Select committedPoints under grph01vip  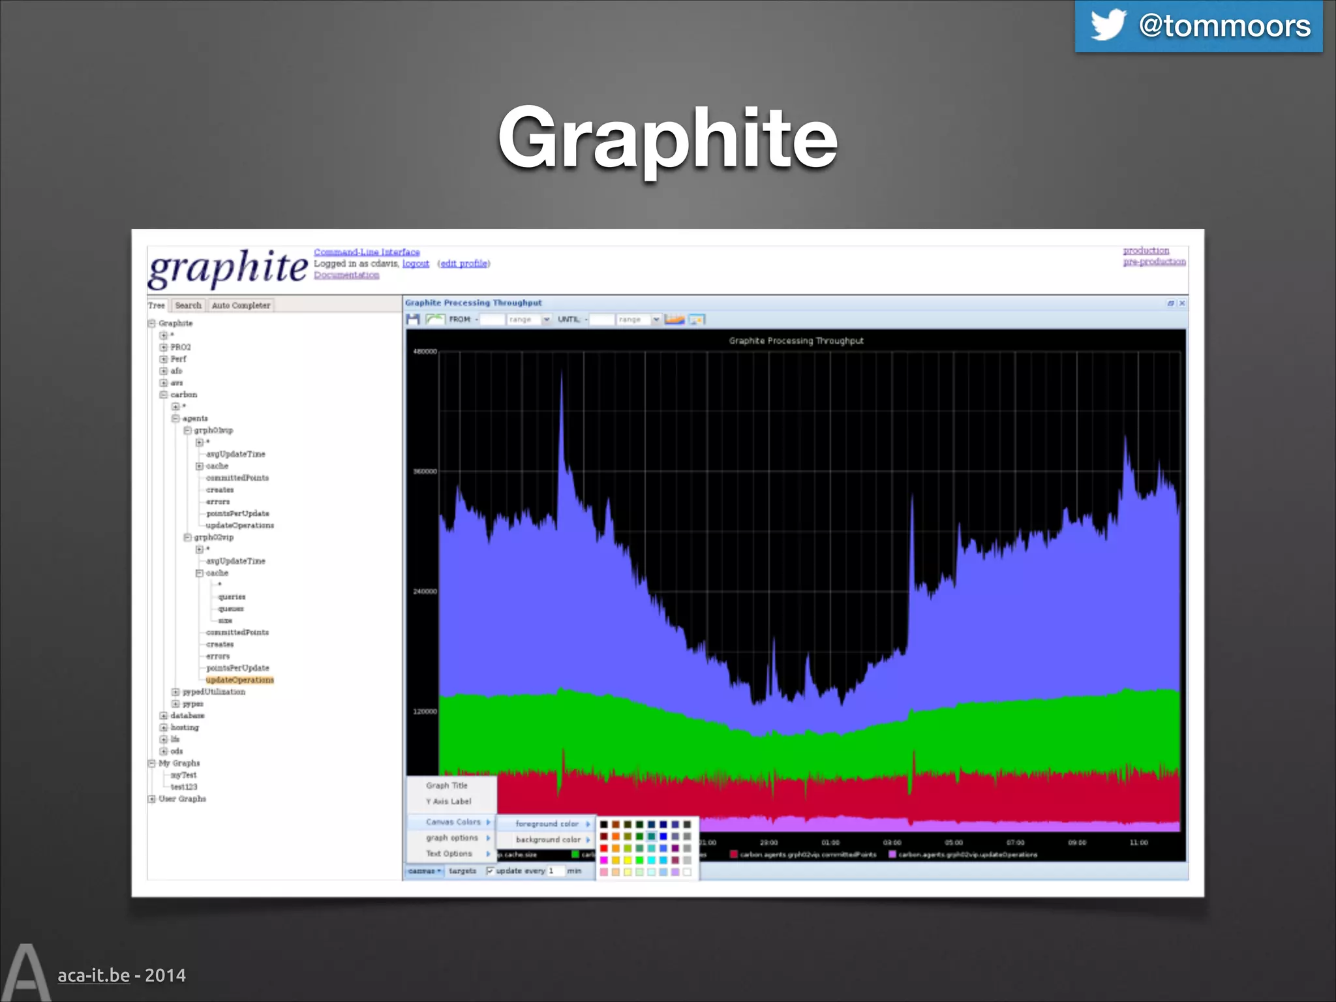[237, 478]
